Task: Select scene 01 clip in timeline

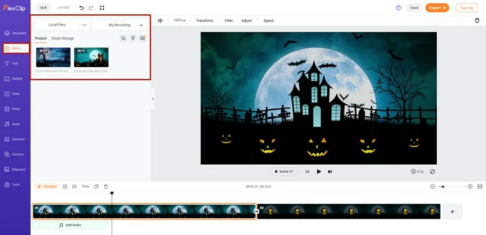Action: coord(144,211)
